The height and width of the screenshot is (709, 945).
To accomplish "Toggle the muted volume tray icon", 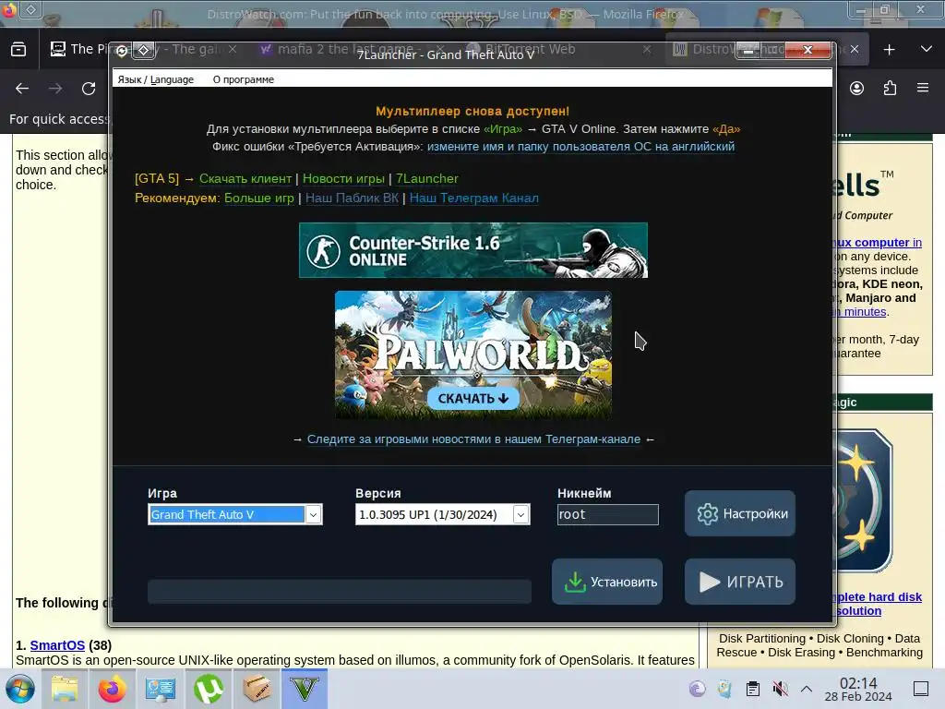I will coord(780,689).
